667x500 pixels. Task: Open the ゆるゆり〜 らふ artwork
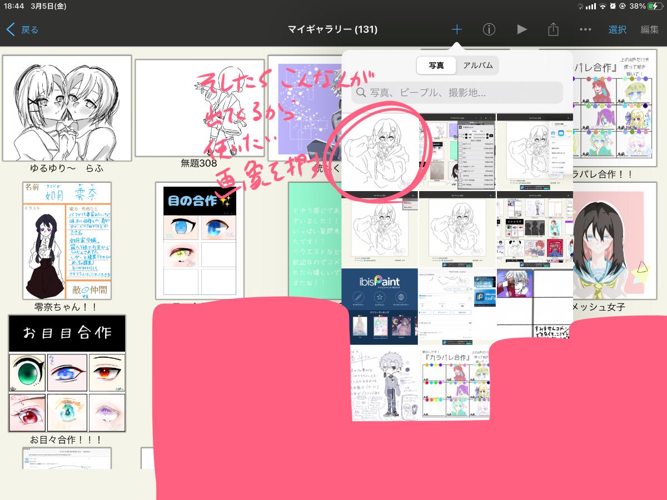point(67,108)
